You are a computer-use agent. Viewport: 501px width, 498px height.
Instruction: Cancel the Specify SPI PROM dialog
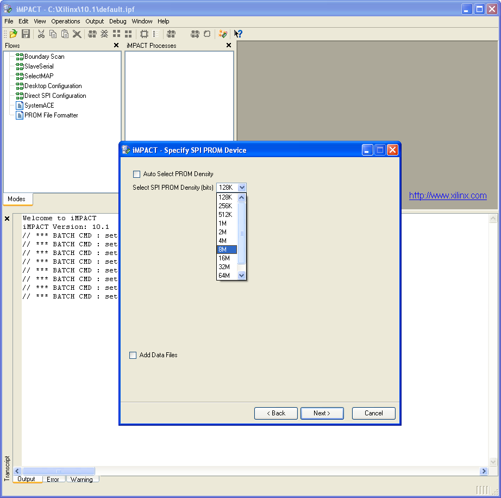pyautogui.click(x=374, y=413)
